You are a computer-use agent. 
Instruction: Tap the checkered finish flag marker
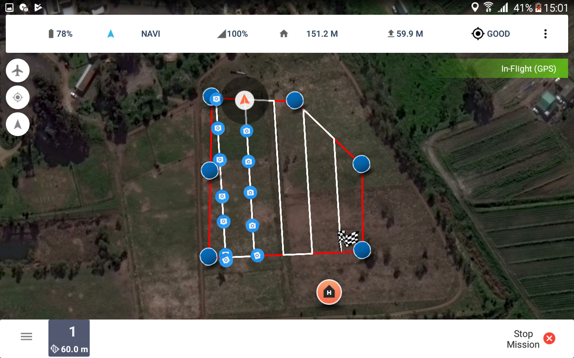pyautogui.click(x=348, y=239)
